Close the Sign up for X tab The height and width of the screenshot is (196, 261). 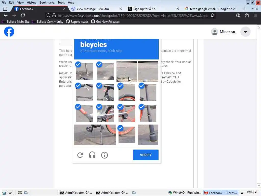point(178,9)
